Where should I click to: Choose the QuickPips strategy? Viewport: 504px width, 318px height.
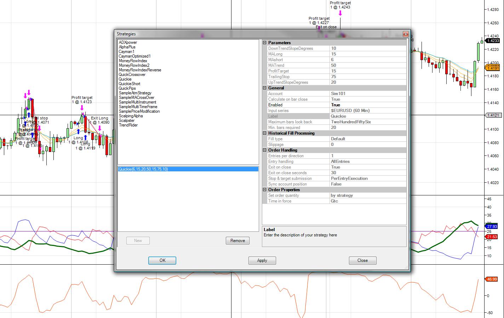127,88
